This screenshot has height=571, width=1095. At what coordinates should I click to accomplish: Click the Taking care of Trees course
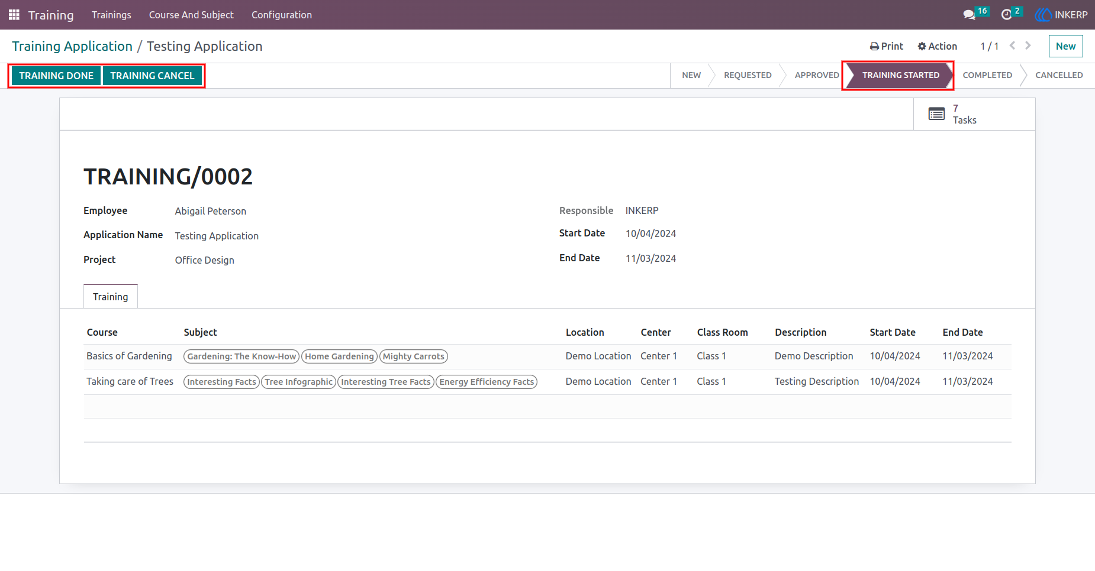(130, 381)
